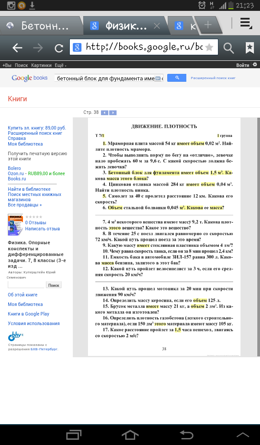
Task: Open +Вы in Google bar
Action: 7,65
